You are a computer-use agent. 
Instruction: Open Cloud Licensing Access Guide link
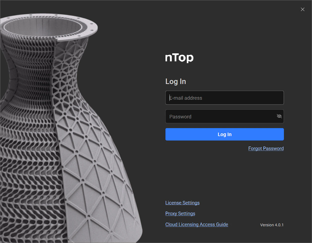click(197, 225)
